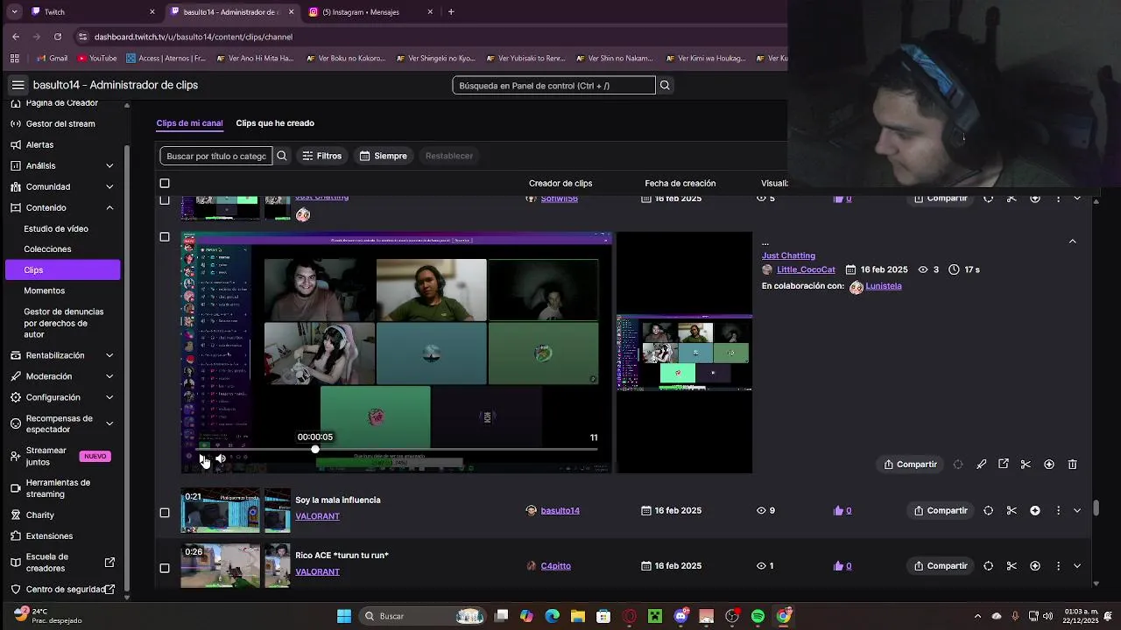Expand the Moderación sidebar section

(109, 376)
